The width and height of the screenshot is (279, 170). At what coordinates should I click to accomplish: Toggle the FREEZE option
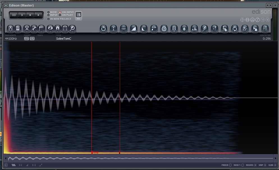tap(227, 165)
